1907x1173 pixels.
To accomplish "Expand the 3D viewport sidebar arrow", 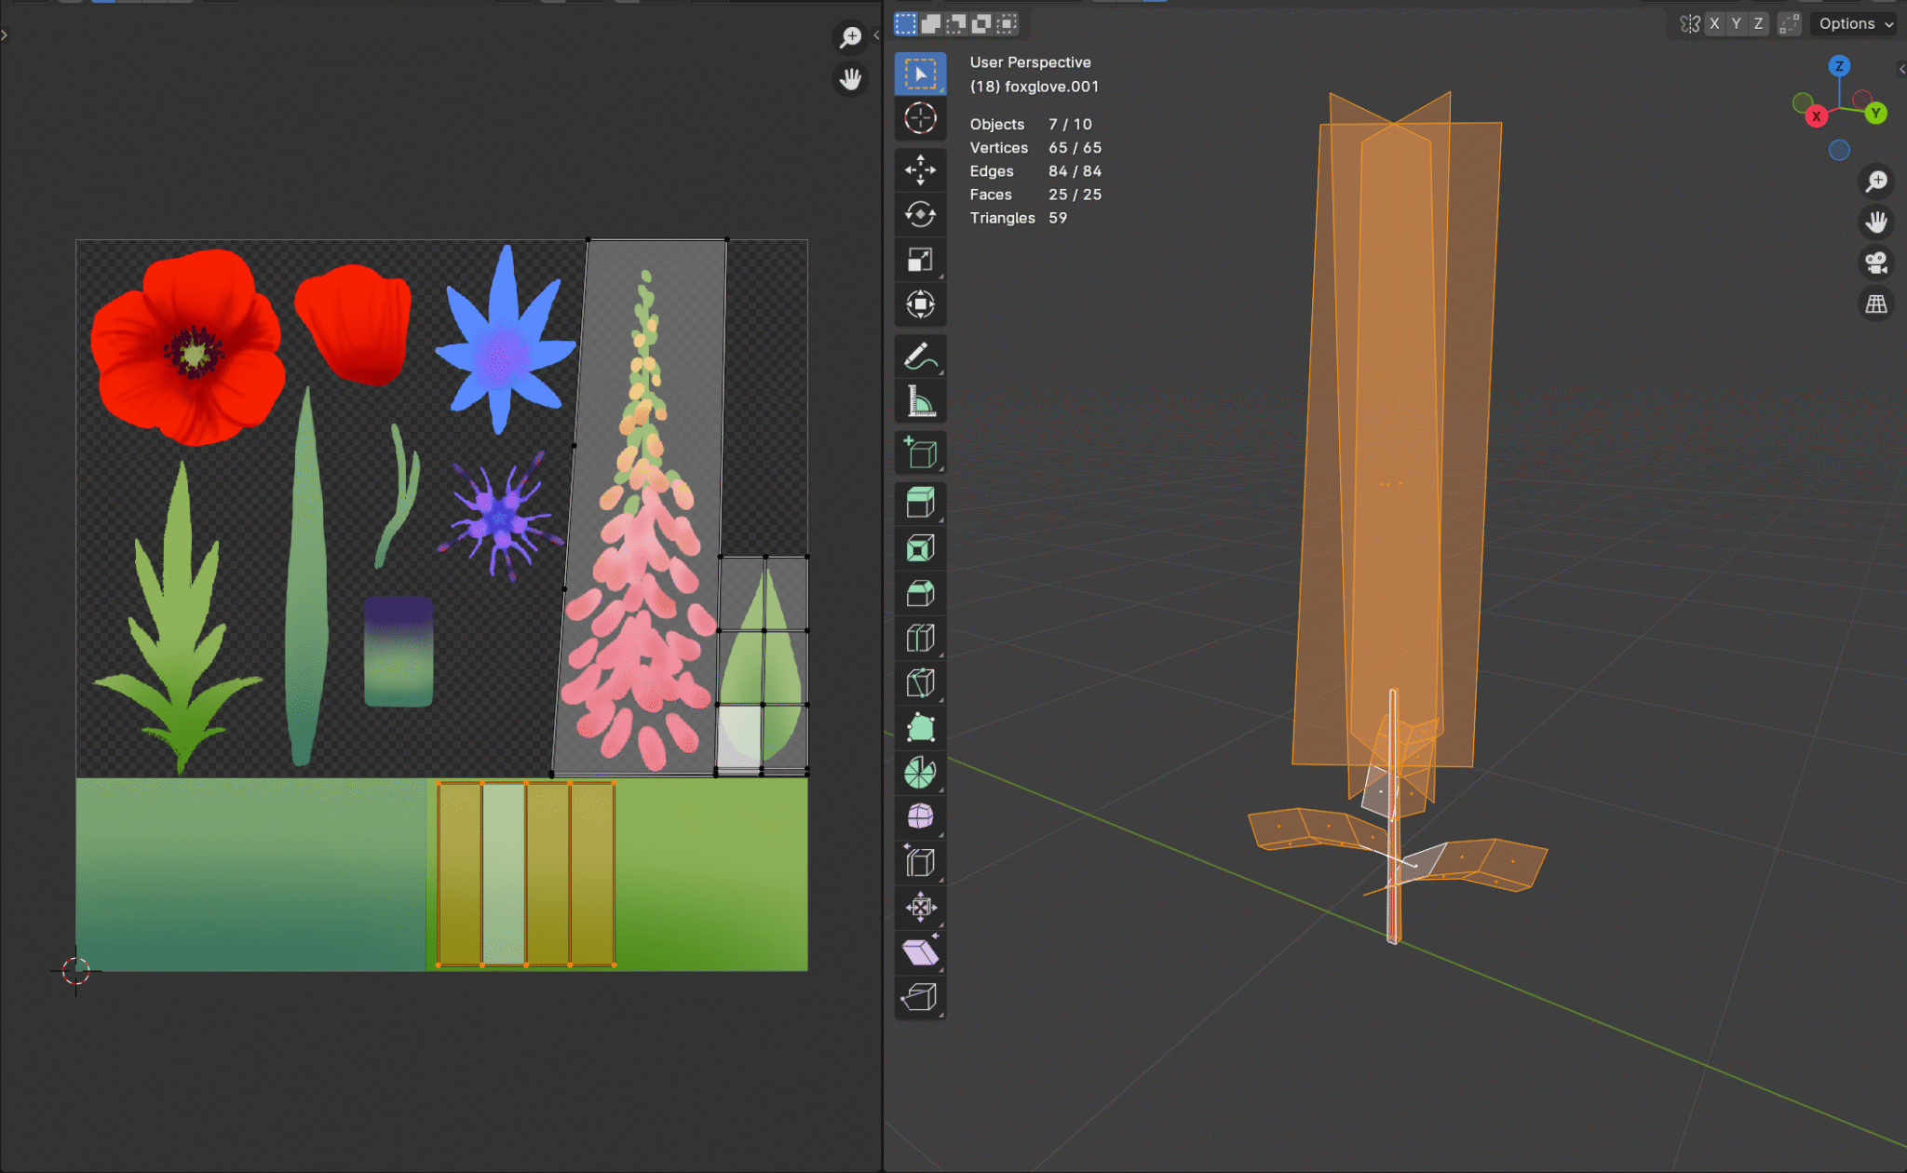I will 1900,69.
